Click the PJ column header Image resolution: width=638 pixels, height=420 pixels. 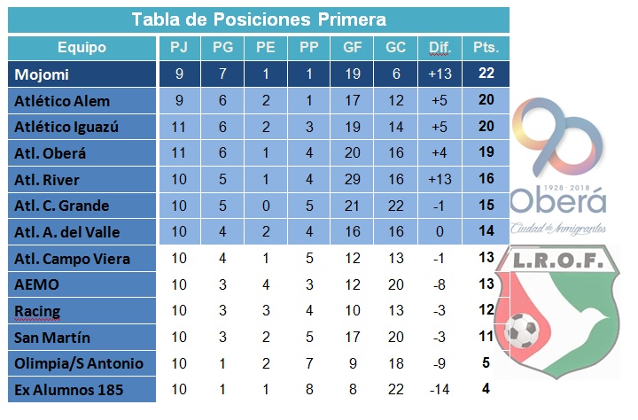pyautogui.click(x=178, y=47)
